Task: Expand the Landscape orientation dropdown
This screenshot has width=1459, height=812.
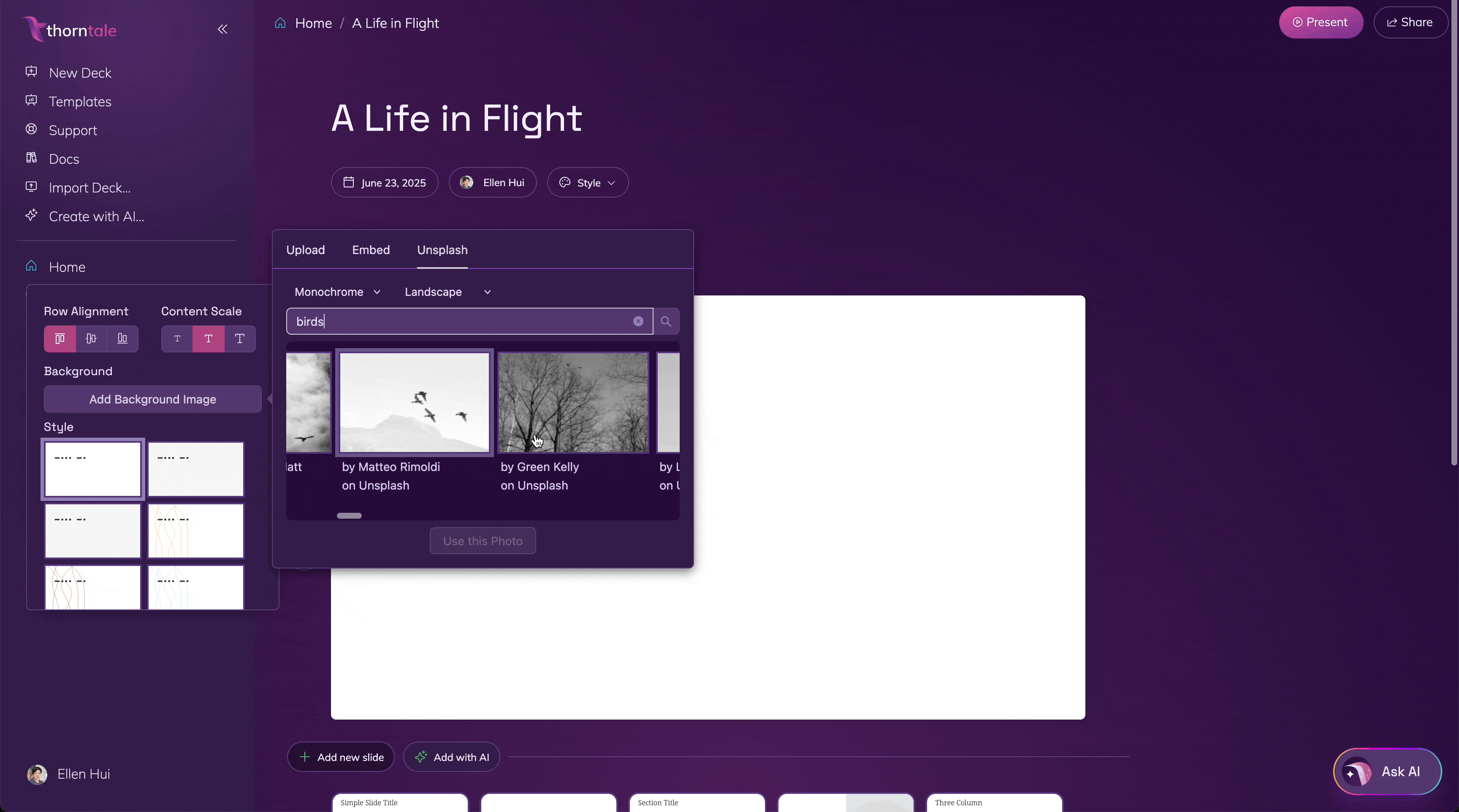Action: [447, 292]
